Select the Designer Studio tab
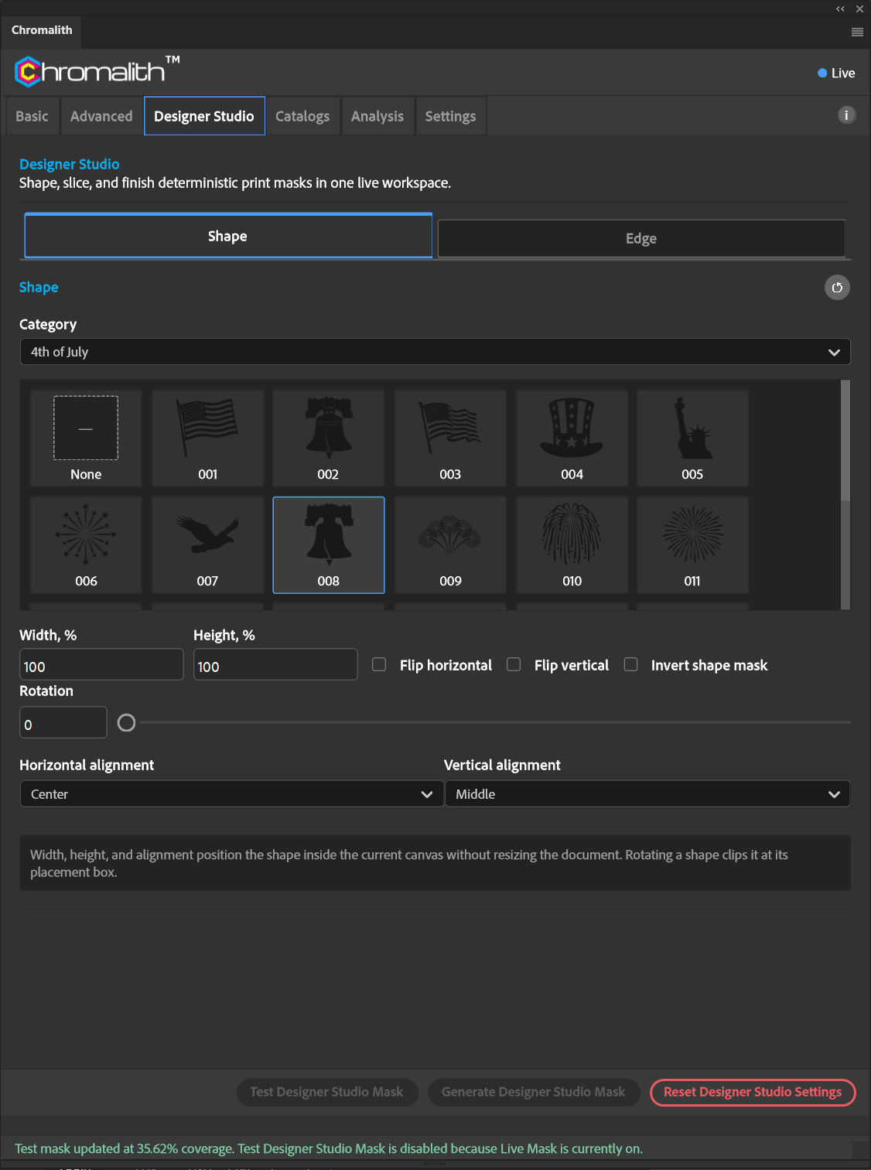Viewport: 871px width, 1170px height. (204, 116)
